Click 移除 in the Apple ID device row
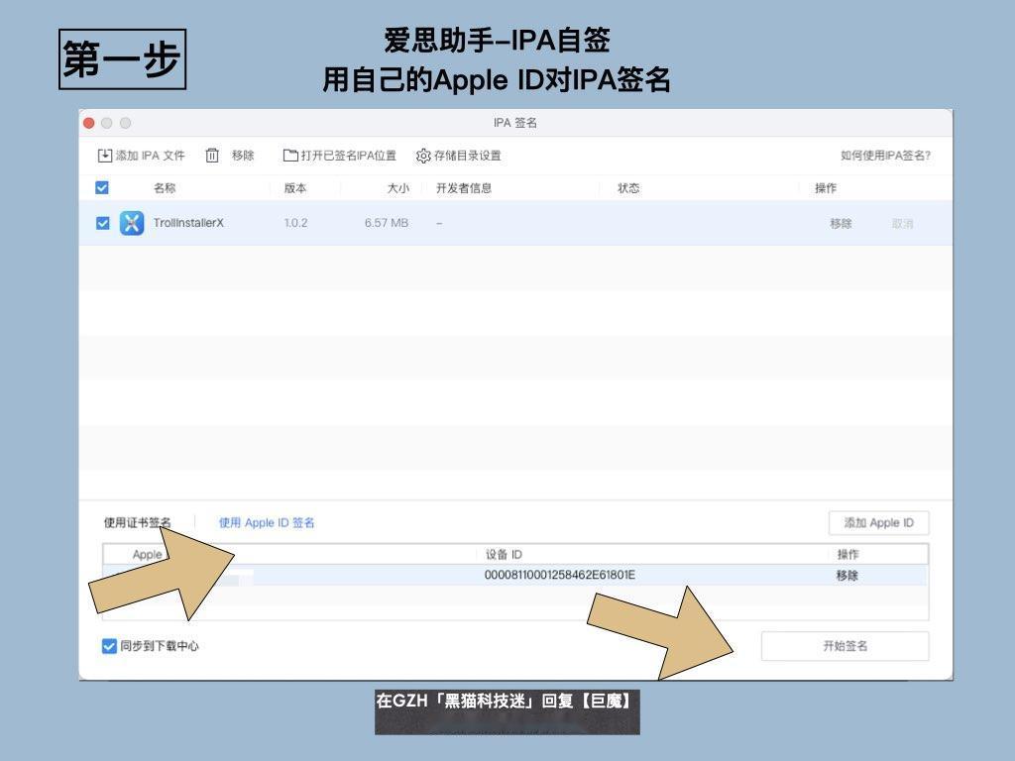 point(846,576)
